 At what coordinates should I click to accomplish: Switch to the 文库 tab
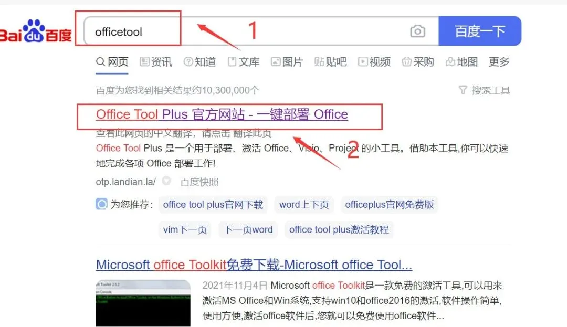pyautogui.click(x=244, y=62)
